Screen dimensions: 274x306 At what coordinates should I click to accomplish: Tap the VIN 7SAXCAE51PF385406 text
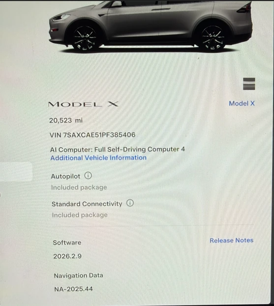pos(92,135)
